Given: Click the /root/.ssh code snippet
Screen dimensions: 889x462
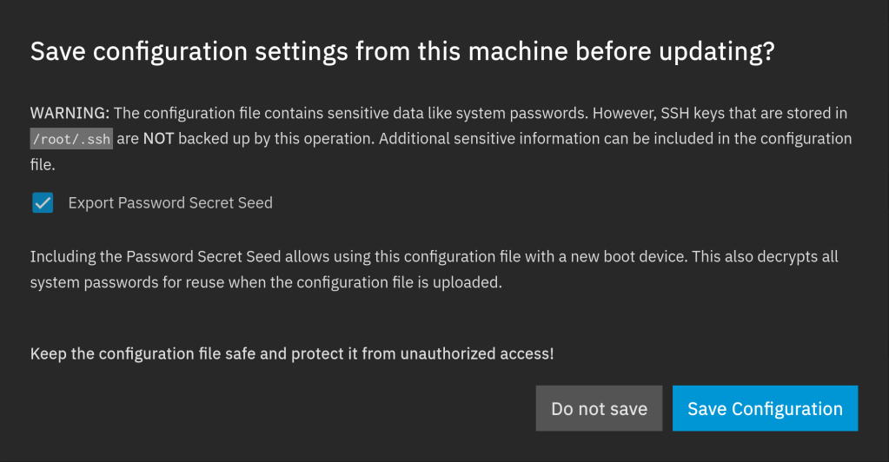Looking at the screenshot, I should tap(71, 139).
